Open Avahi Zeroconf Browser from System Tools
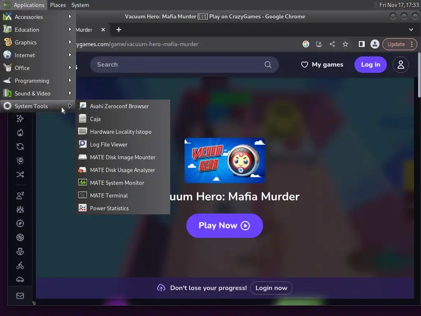Screen dimensions: 421x316 [x=123, y=106]
